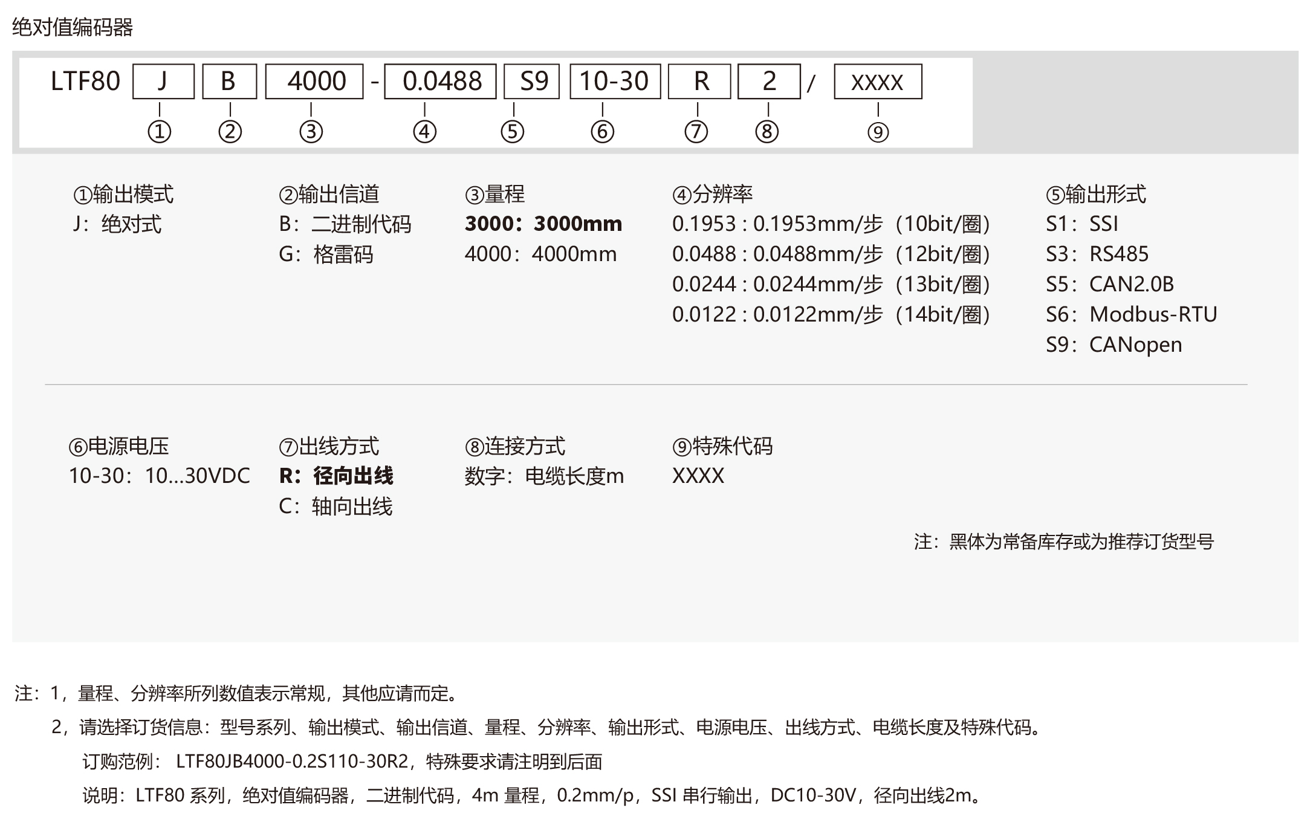Click circled number 5 under S9 box
The image size is (1316, 822).
click(x=513, y=132)
